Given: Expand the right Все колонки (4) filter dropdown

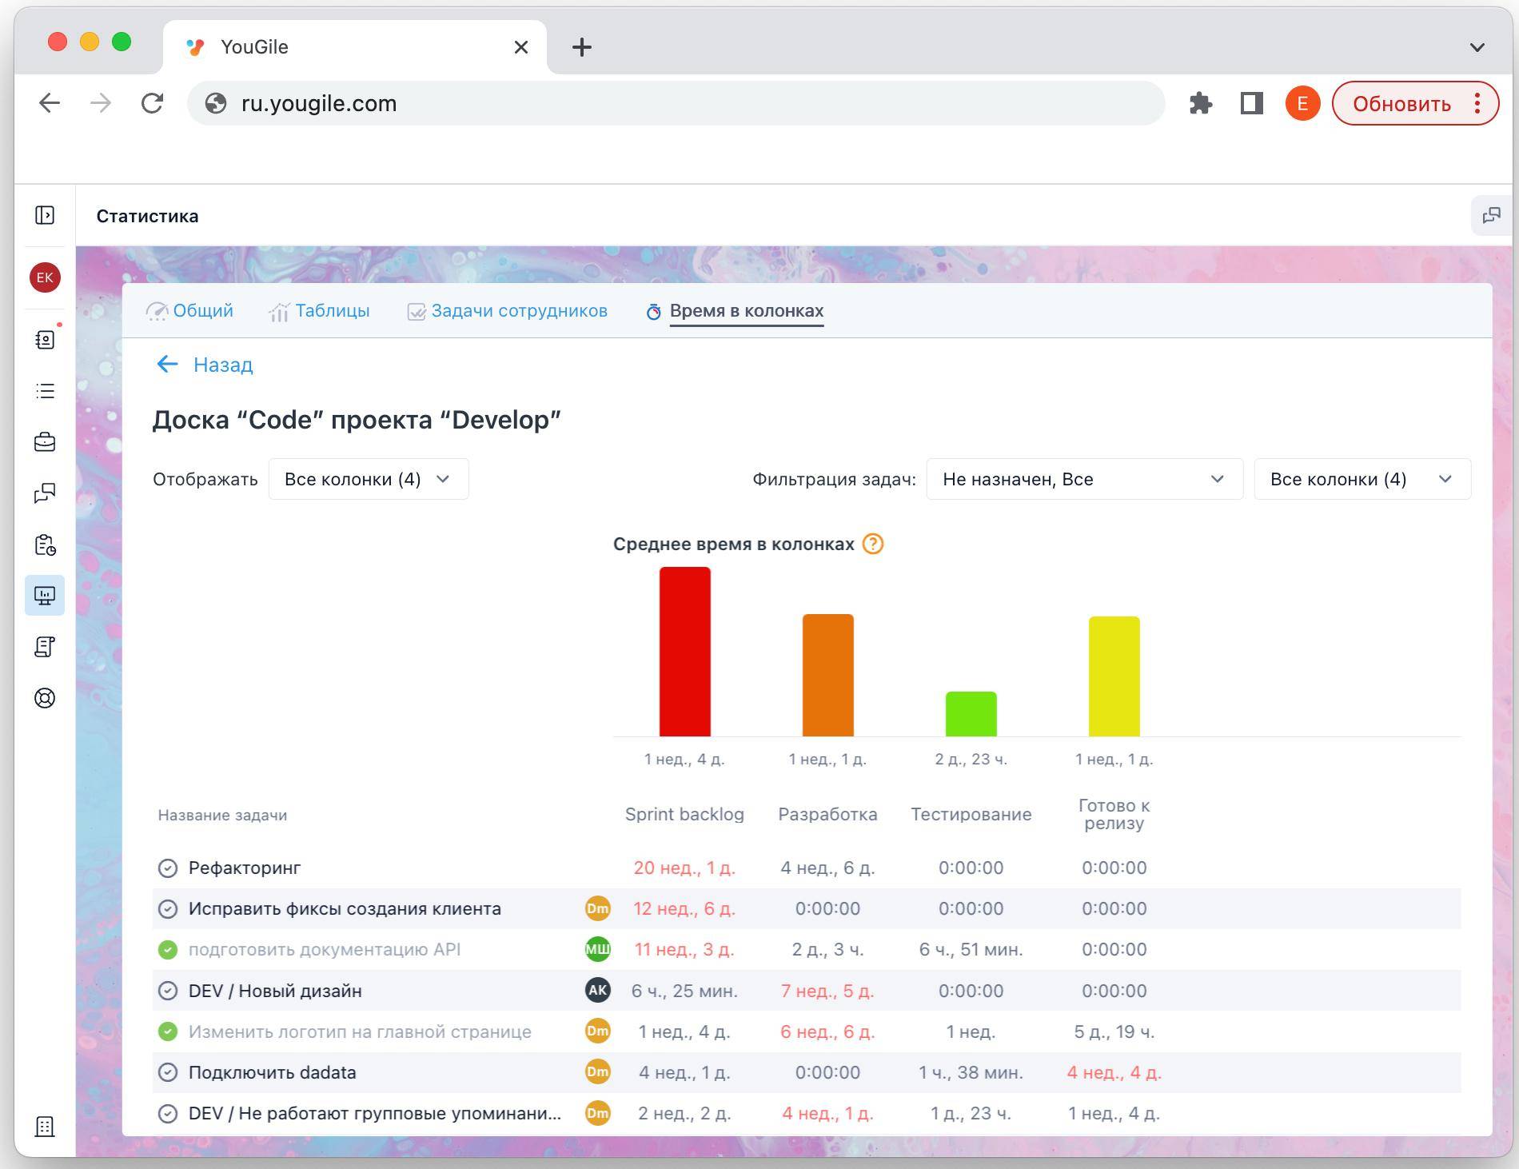Looking at the screenshot, I should click(x=1362, y=479).
